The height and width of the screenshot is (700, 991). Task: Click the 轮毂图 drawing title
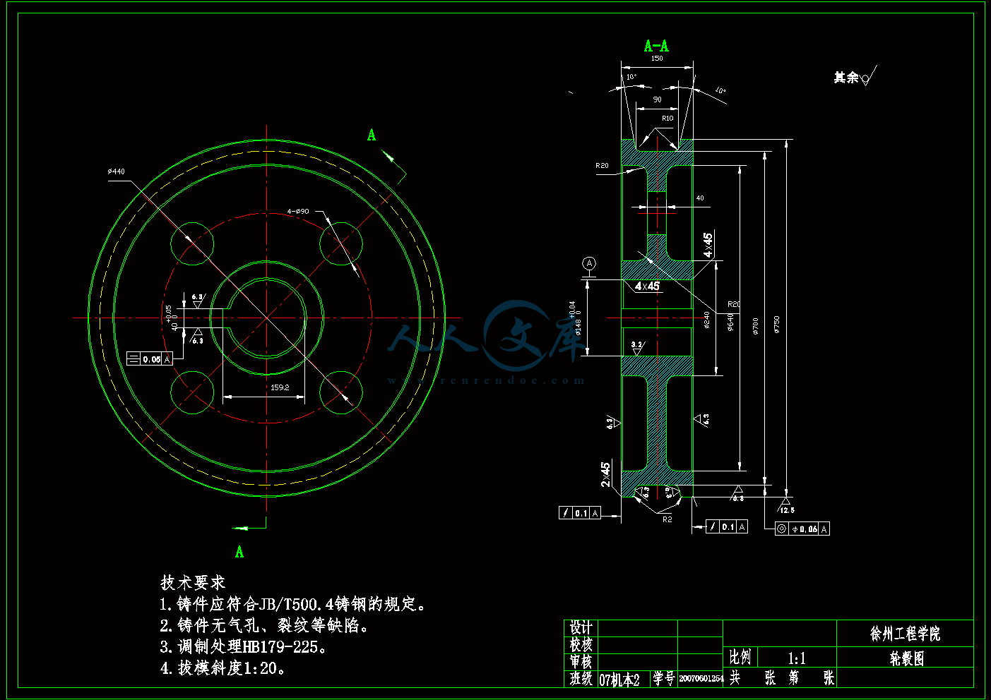pyautogui.click(x=906, y=658)
